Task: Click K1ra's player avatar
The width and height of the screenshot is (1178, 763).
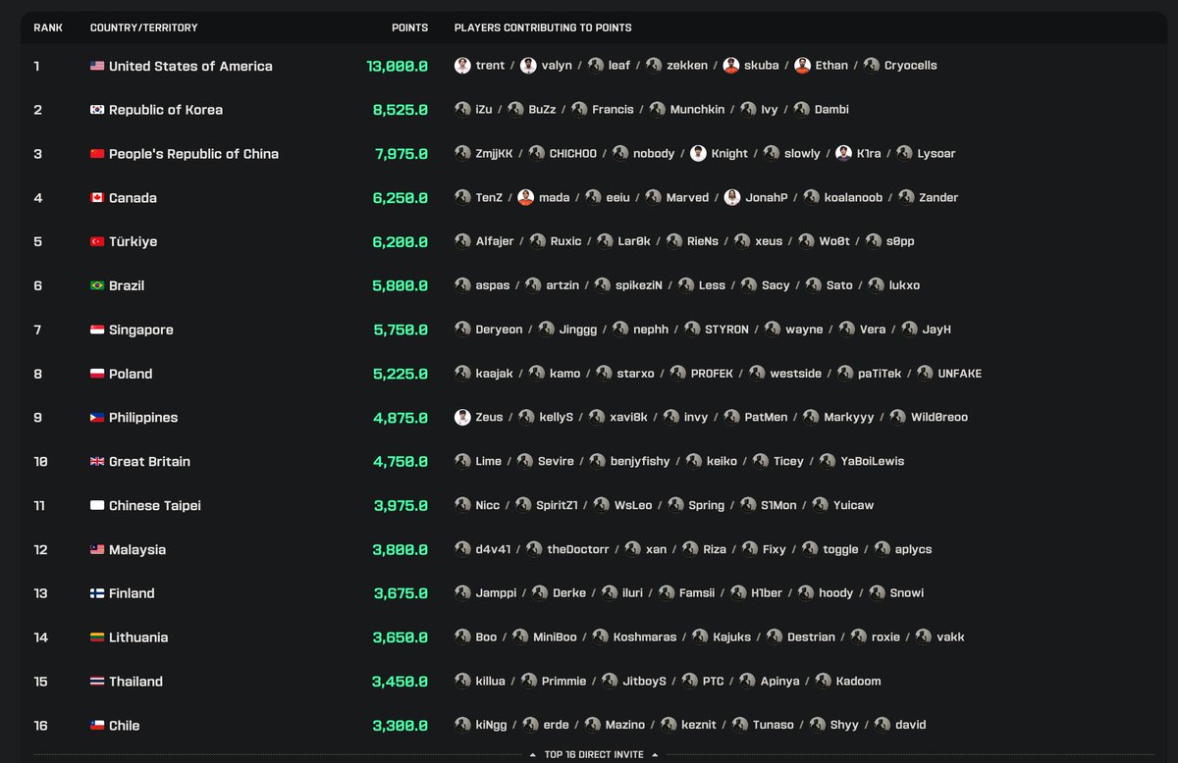Action: [x=843, y=153]
